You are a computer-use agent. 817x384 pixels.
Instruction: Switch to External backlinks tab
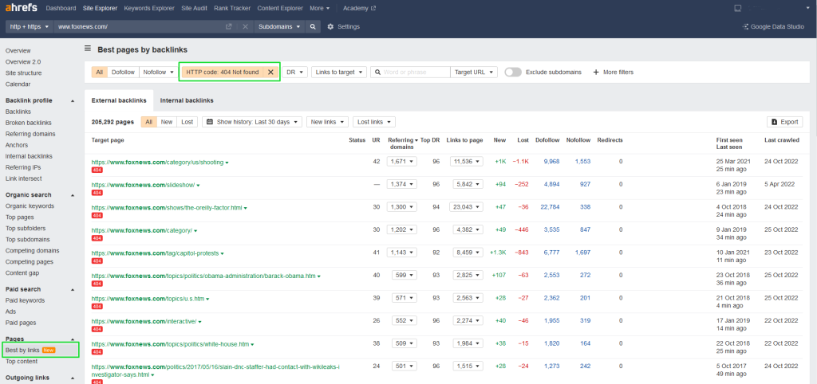(x=119, y=100)
